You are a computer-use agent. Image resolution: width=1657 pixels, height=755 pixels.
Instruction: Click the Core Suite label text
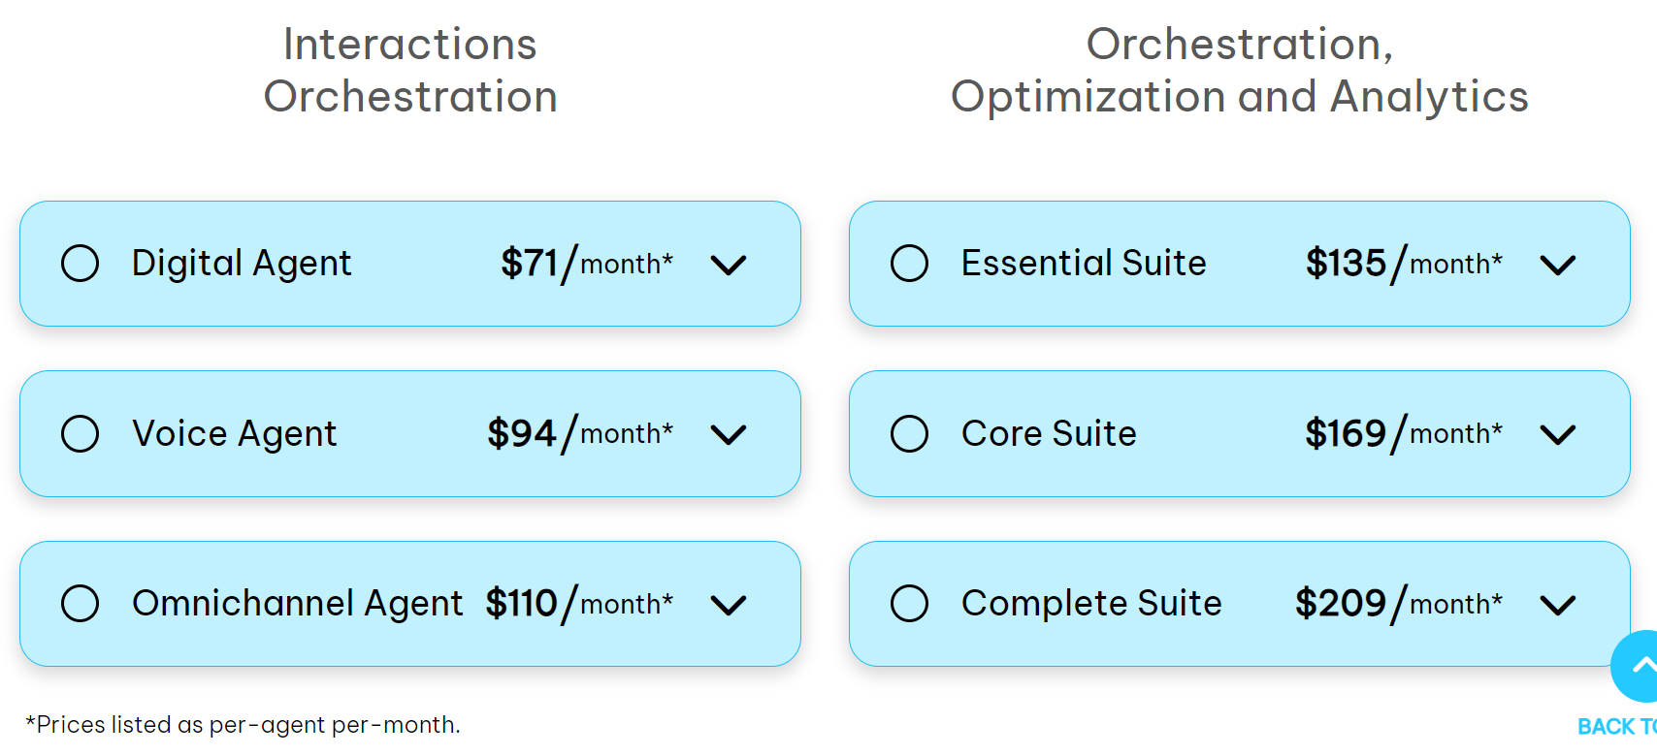pyautogui.click(x=1049, y=433)
